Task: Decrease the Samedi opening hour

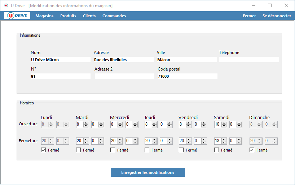Action: pos(224,126)
